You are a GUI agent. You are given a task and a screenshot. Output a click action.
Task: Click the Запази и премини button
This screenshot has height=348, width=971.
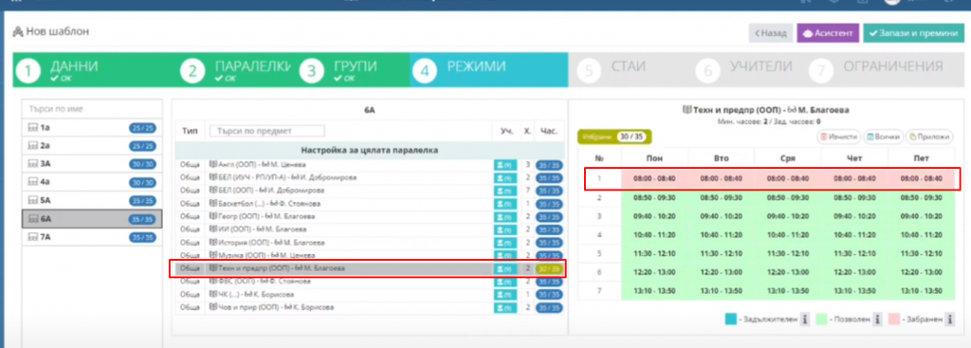(913, 33)
